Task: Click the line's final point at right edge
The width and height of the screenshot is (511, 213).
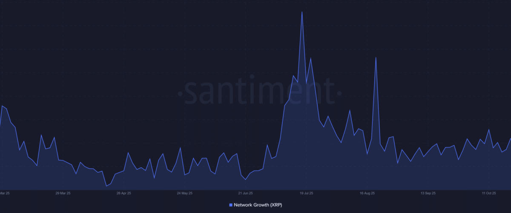Action: (510, 138)
